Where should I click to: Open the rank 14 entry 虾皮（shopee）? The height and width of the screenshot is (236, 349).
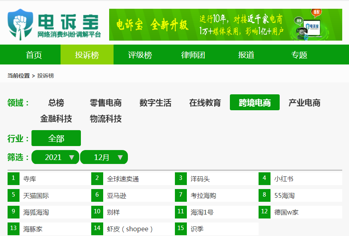[133, 229]
